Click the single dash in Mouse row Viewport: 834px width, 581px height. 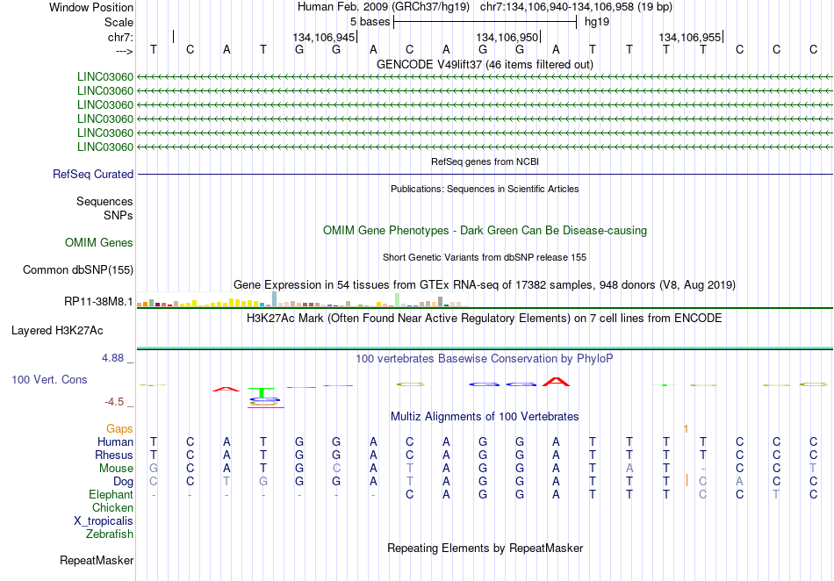703,469
